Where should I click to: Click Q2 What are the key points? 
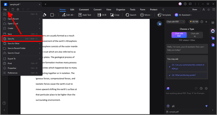187,75
